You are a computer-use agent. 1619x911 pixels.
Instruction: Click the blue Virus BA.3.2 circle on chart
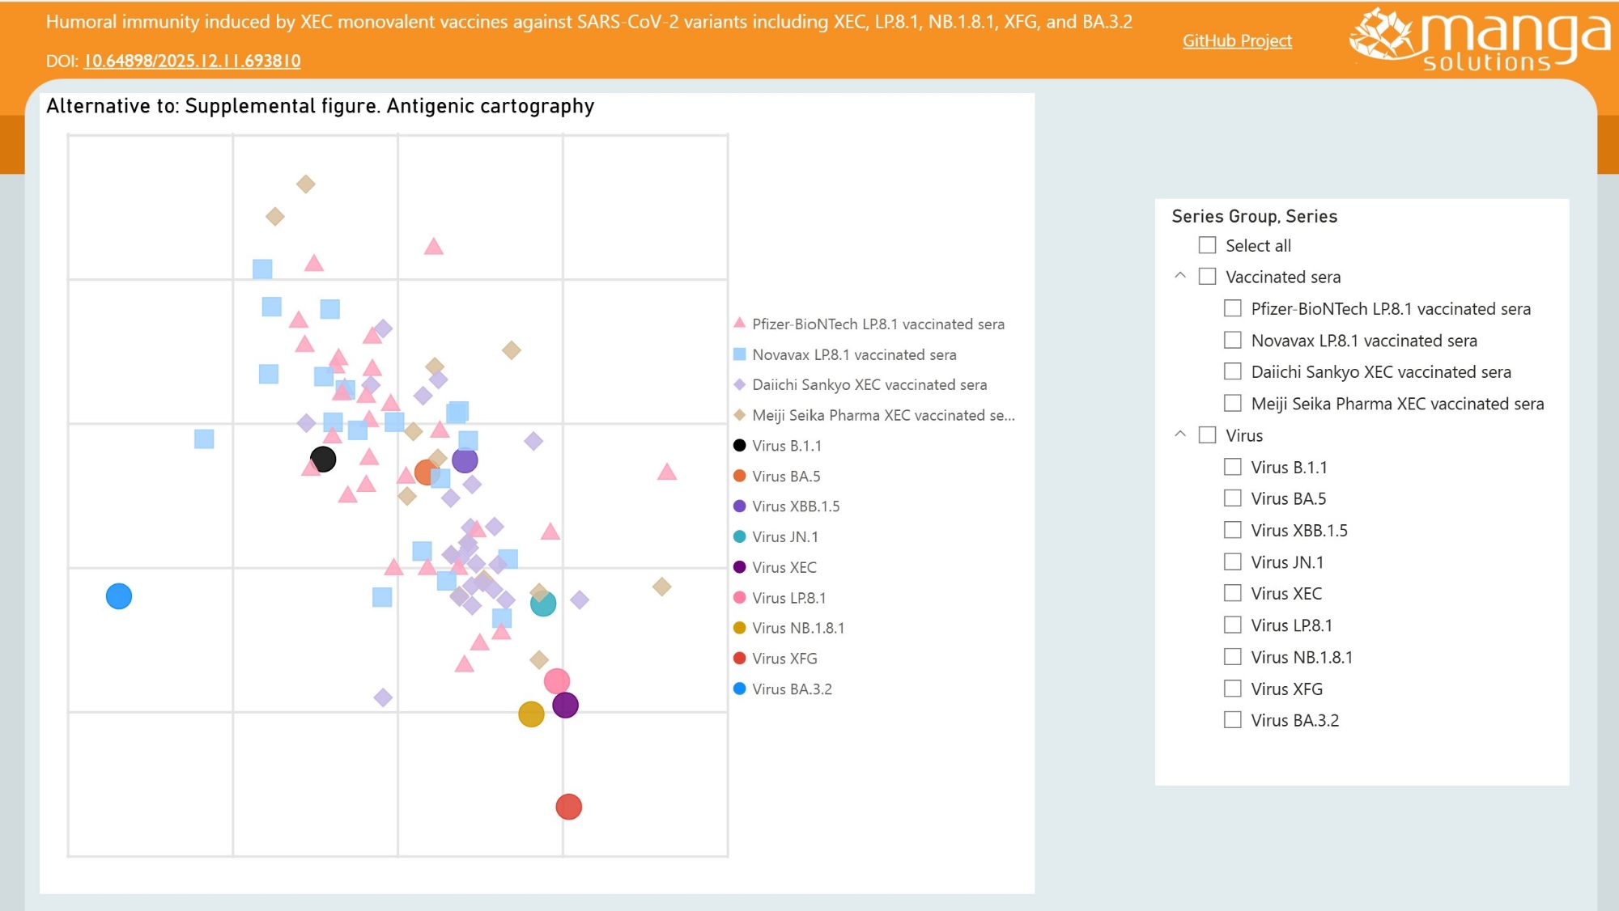(x=119, y=596)
